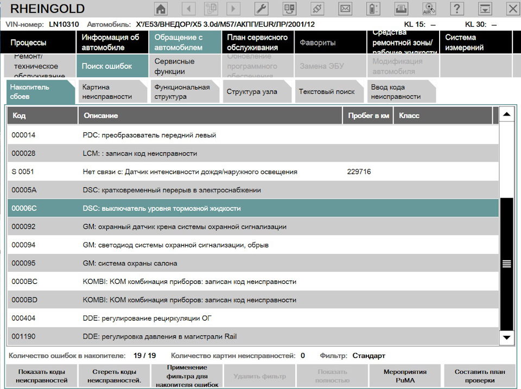Select fault S 0051 rain sensor row

253,172
